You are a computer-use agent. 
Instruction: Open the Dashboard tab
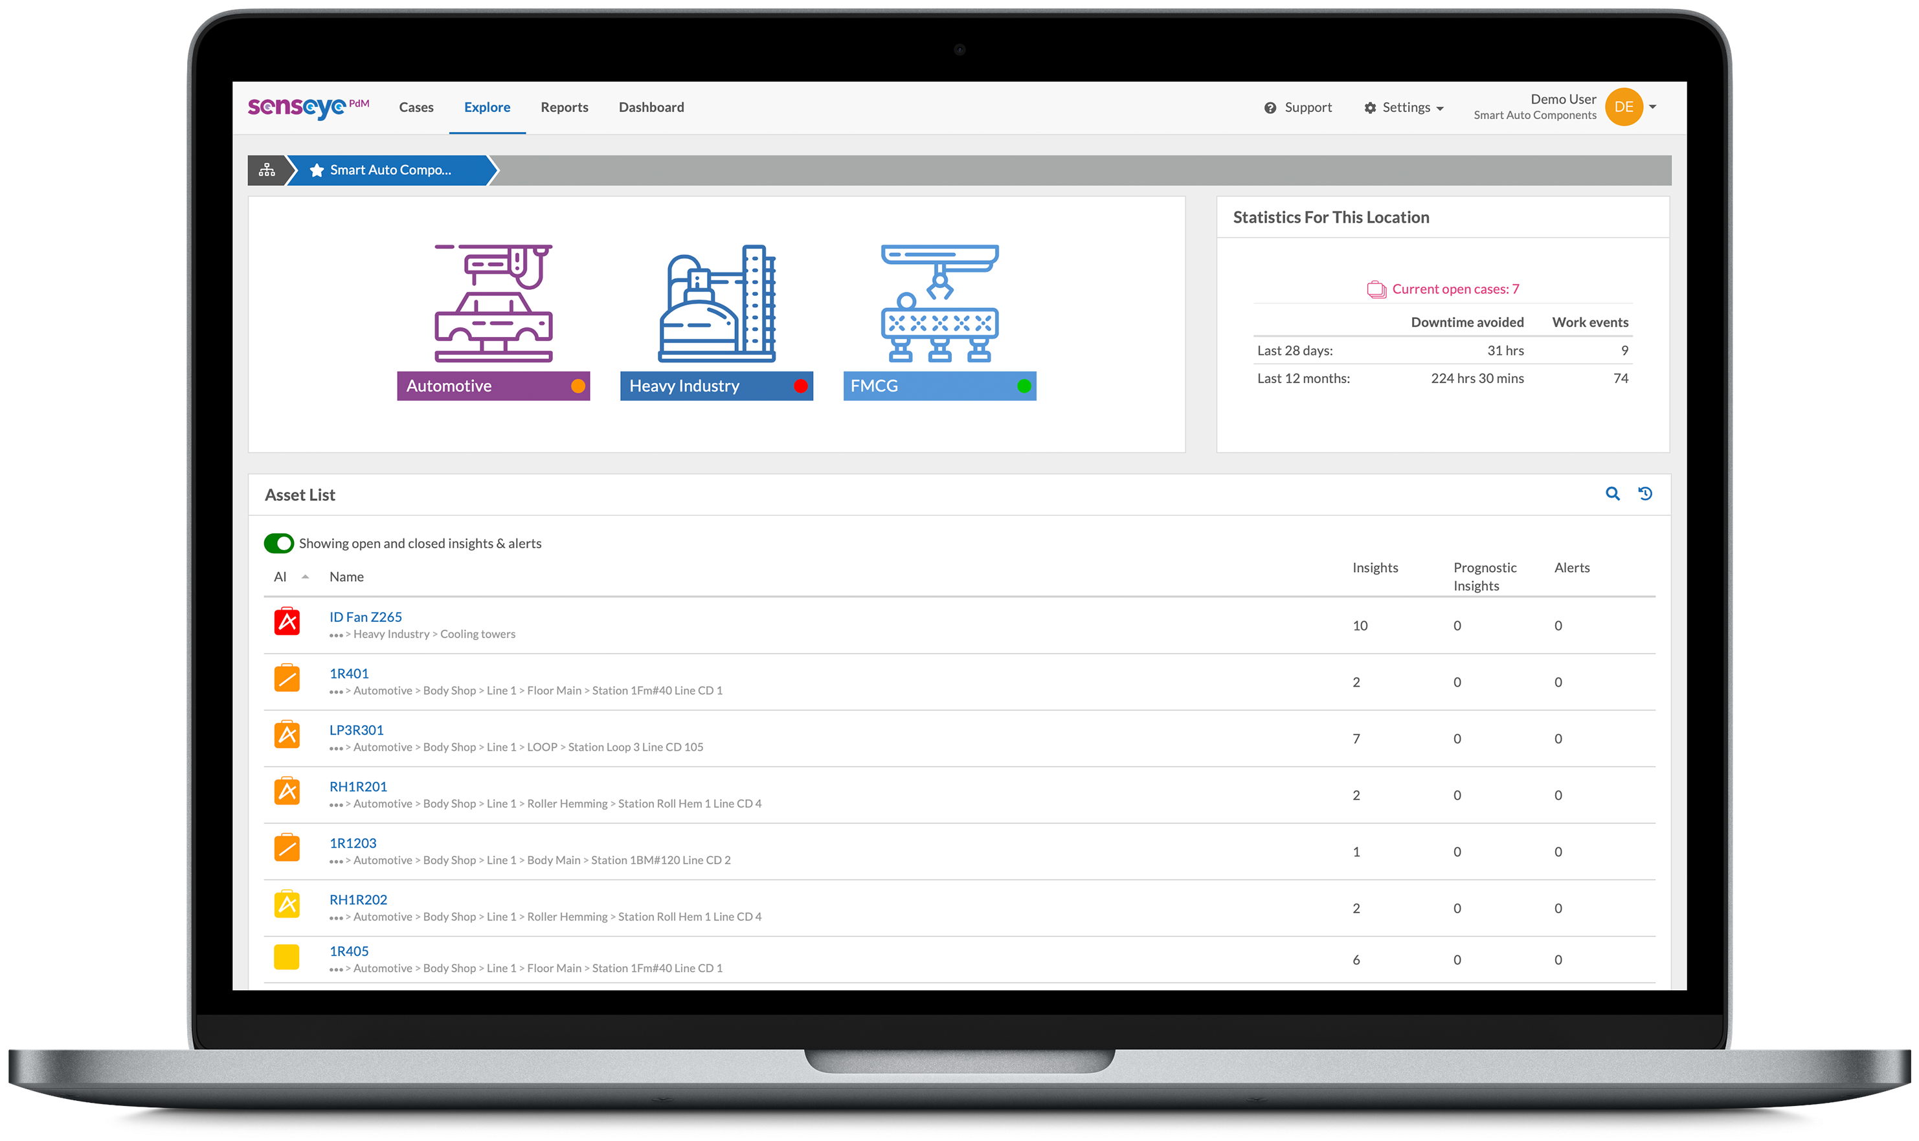pos(651,107)
